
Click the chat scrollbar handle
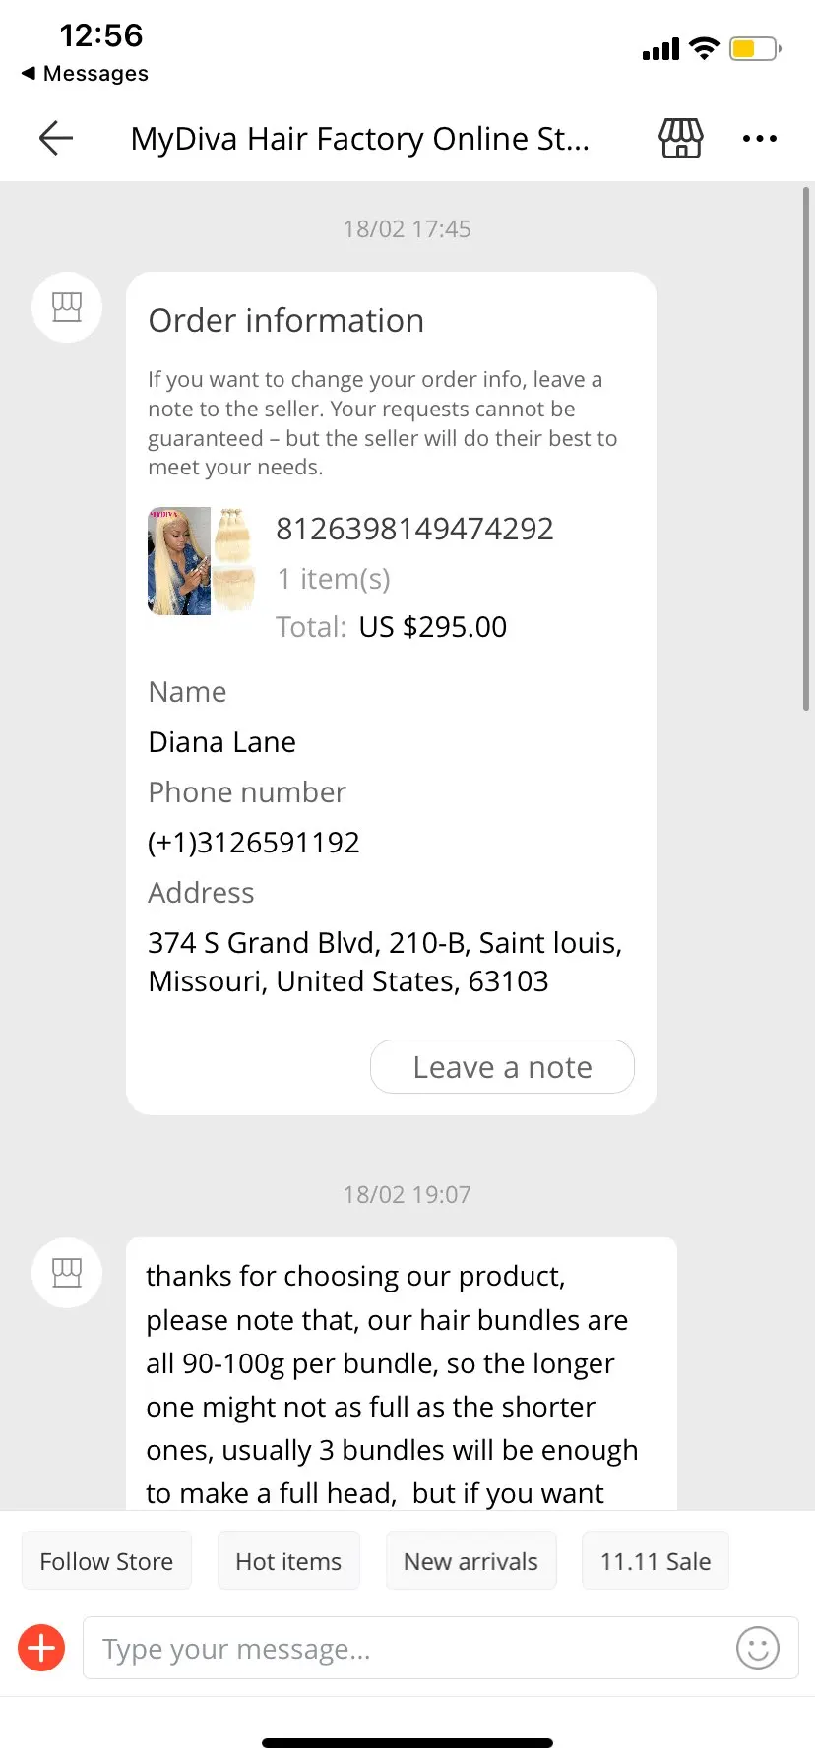pos(806,448)
